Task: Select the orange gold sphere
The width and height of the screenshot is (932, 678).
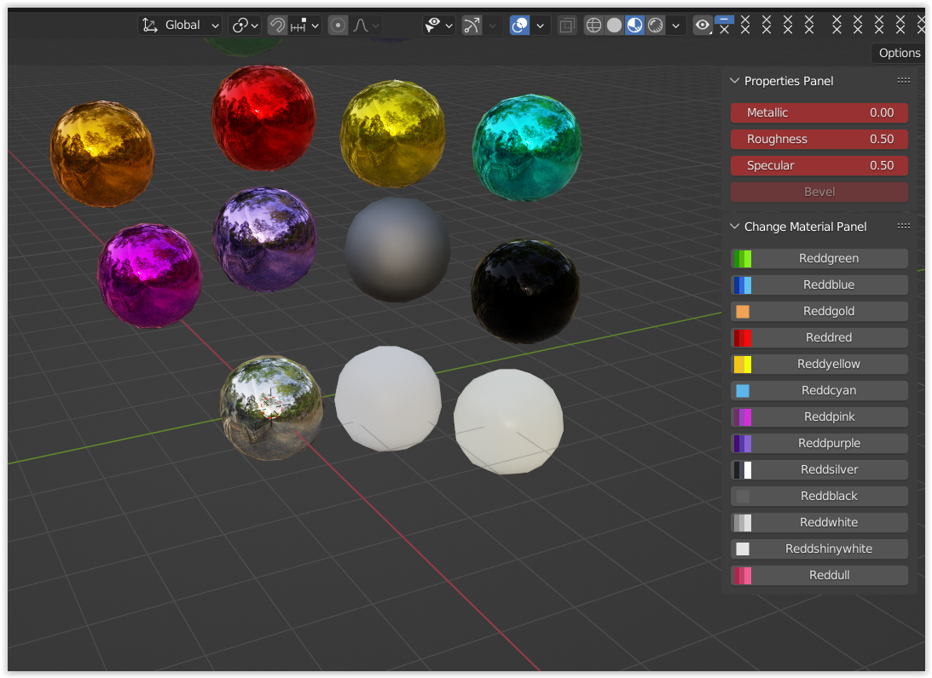Action: coord(102,154)
